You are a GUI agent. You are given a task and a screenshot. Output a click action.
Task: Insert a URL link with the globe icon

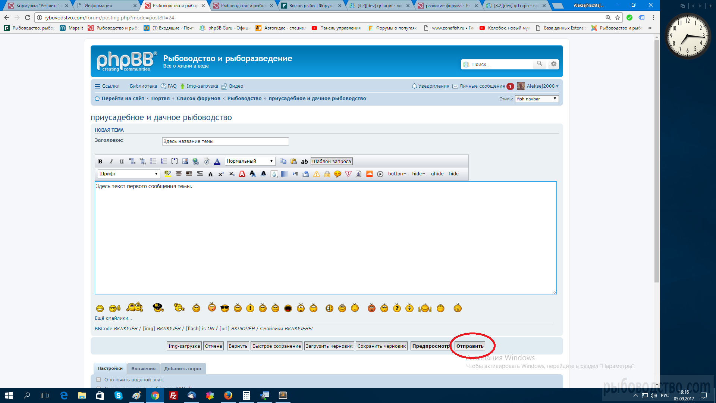click(x=196, y=161)
